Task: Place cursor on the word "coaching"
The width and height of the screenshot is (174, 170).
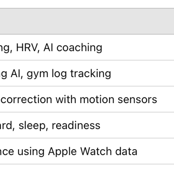Action: [x=79, y=48]
